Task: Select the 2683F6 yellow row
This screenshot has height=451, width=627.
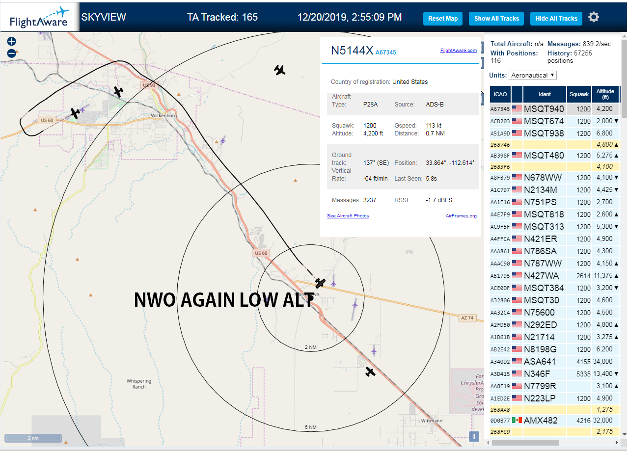Action: (554, 167)
